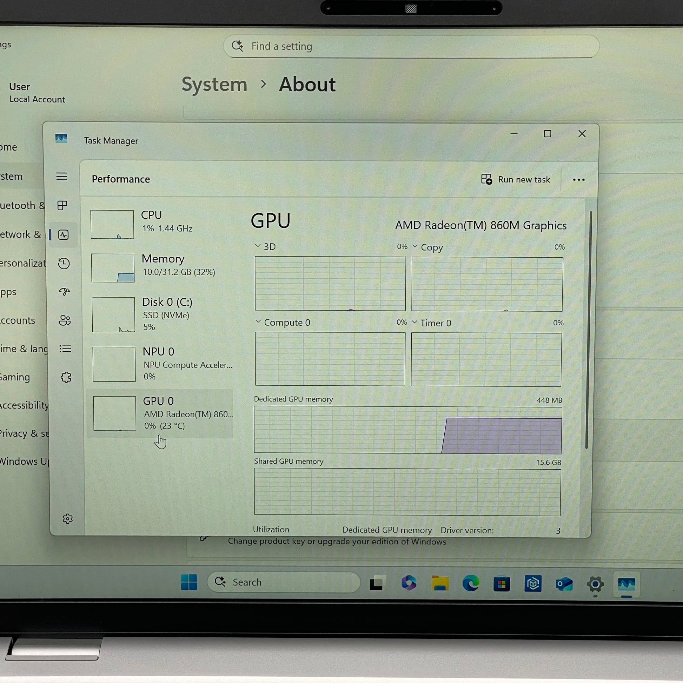Screen dimensions: 683x683
Task: Open the three-dot more options menu
Action: (578, 180)
